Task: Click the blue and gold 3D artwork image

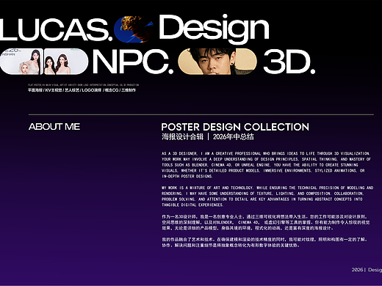Action: pyautogui.click(x=134, y=29)
